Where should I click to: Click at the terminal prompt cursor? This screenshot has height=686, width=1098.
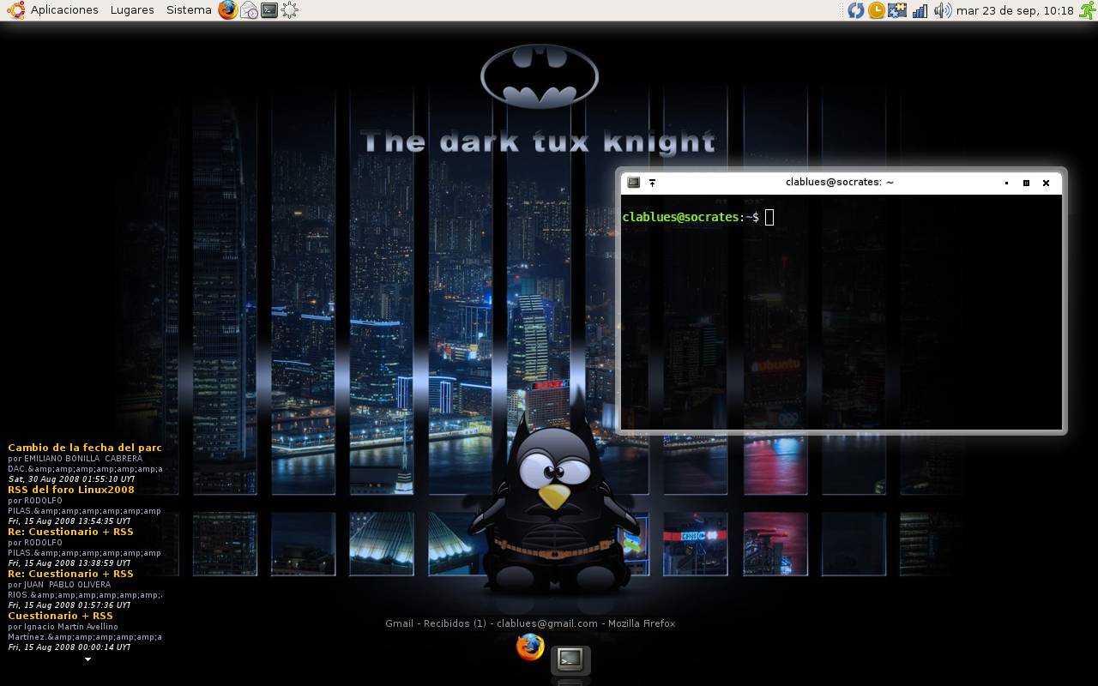click(769, 217)
